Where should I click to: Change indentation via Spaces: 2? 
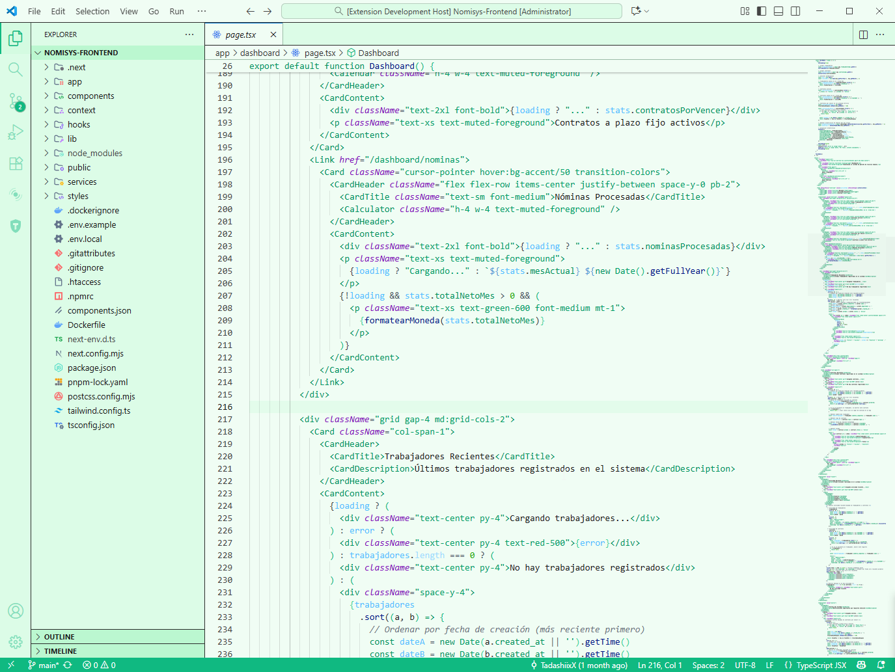pyautogui.click(x=708, y=665)
